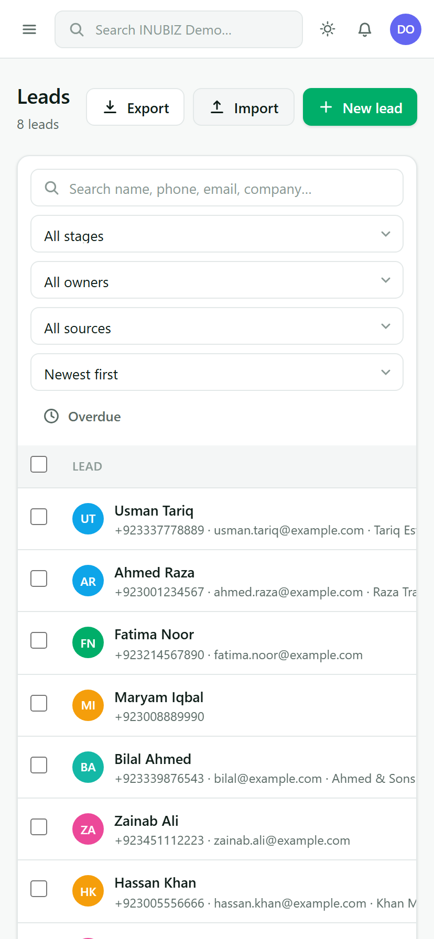434x939 pixels.
Task: Open Ahmed Raza lead name
Action: tap(155, 572)
